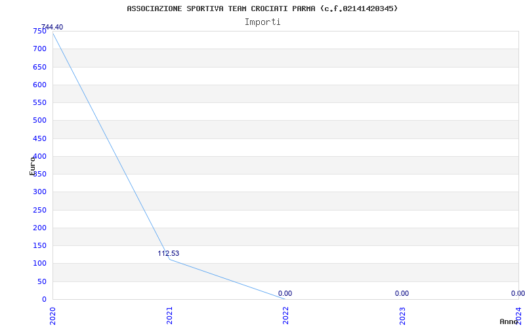
Task: Click the 450 y-axis tick label
Action: tap(39, 138)
